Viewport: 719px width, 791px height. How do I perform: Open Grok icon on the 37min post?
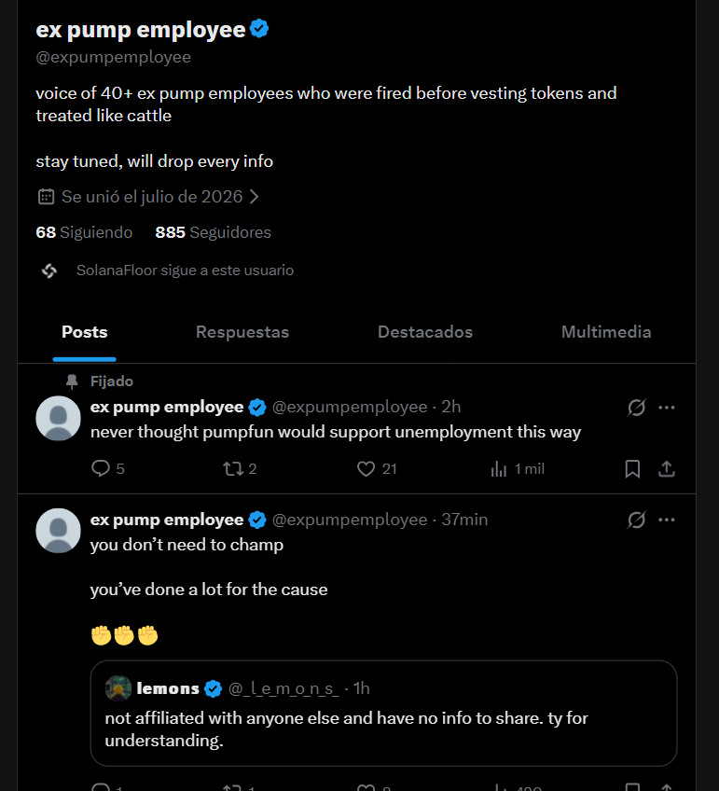tap(636, 520)
